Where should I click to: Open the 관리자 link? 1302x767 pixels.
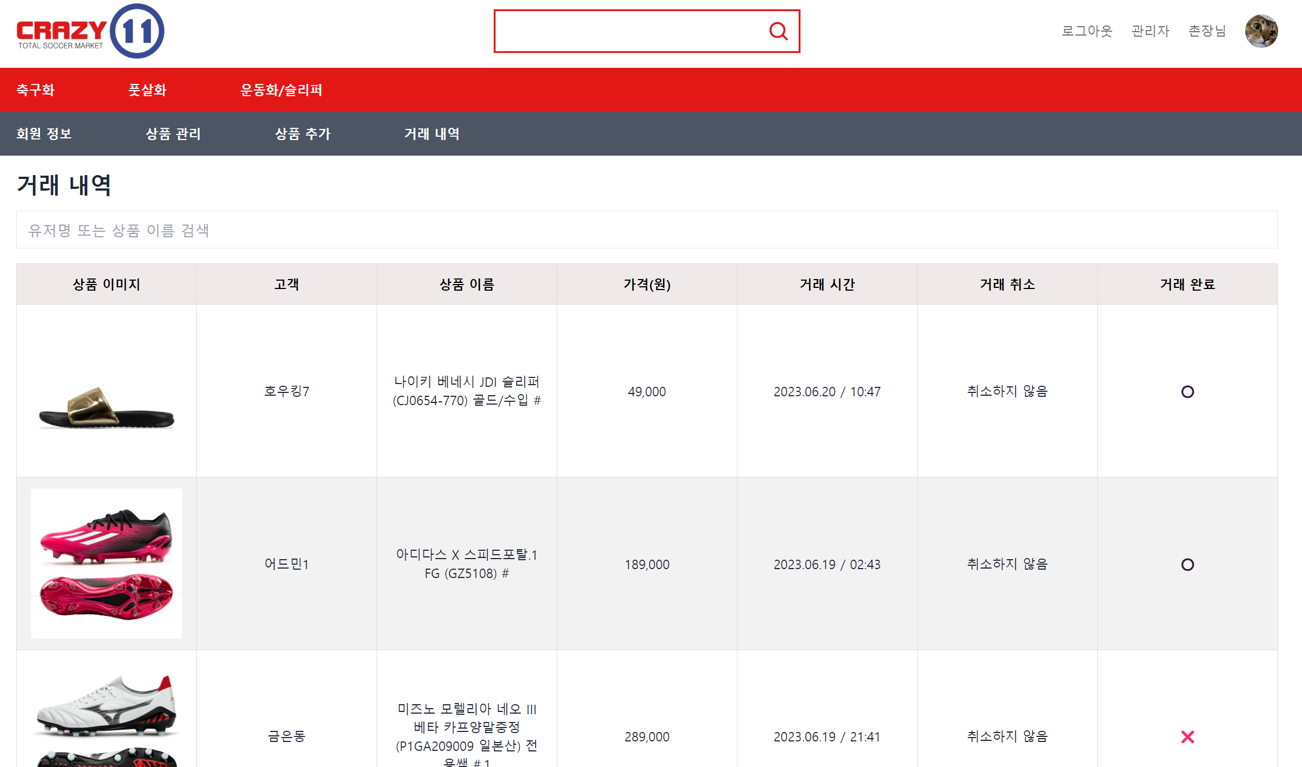pyautogui.click(x=1150, y=31)
